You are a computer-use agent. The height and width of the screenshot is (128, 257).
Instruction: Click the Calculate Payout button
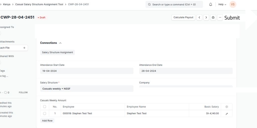[183, 17]
